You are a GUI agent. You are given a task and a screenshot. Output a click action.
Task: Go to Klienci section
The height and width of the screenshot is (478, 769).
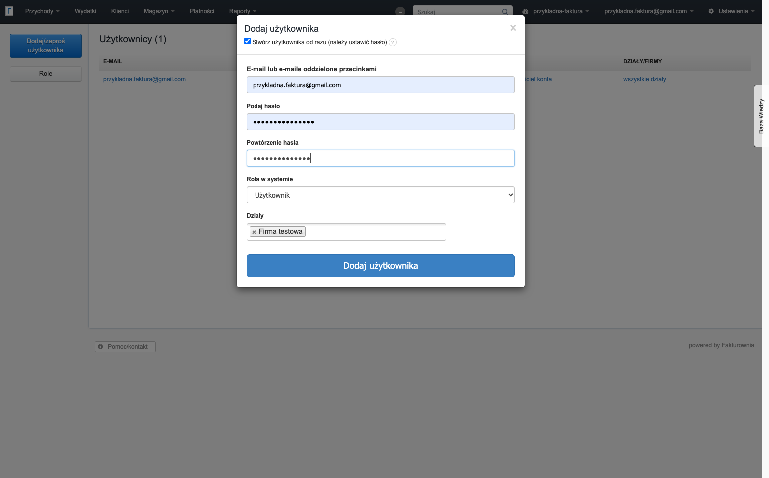(120, 11)
